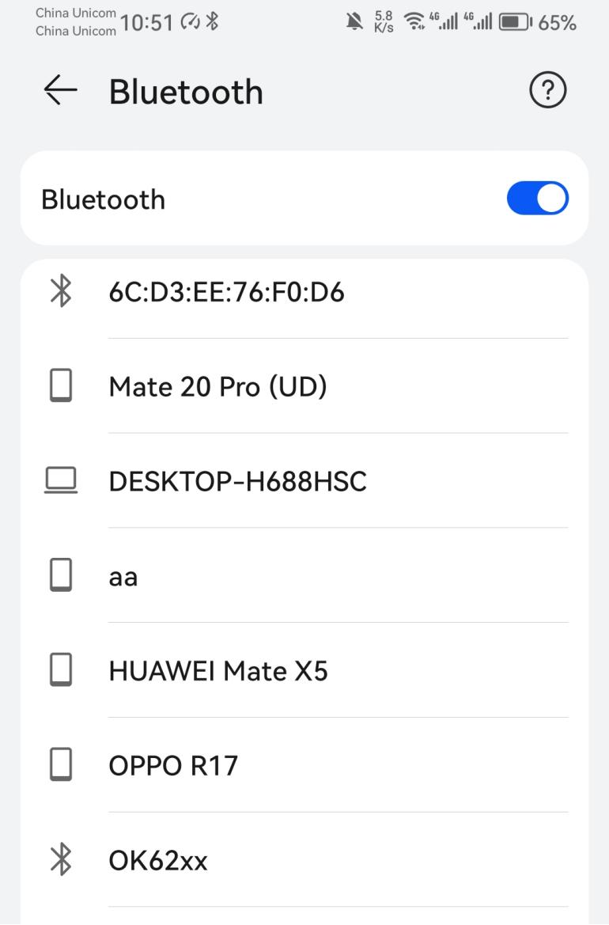Choose the device named aa
The image size is (609, 925).
coord(123,576)
